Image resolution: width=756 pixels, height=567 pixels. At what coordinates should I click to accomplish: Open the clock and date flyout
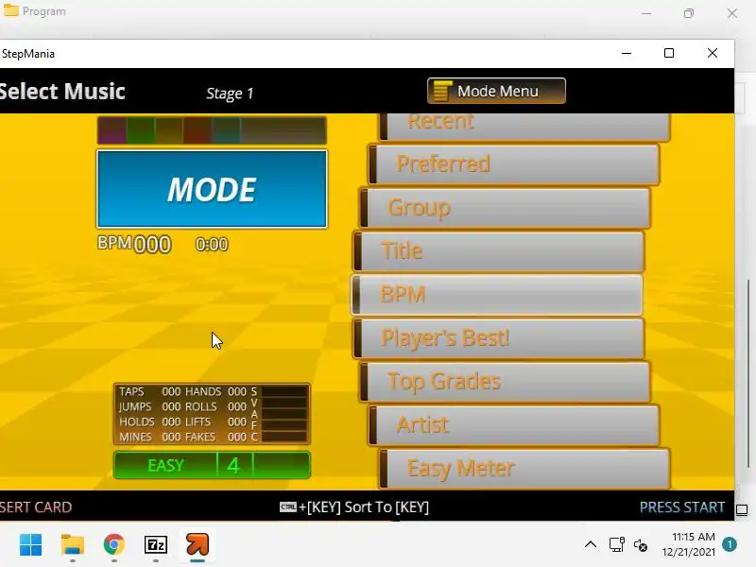pyautogui.click(x=689, y=544)
